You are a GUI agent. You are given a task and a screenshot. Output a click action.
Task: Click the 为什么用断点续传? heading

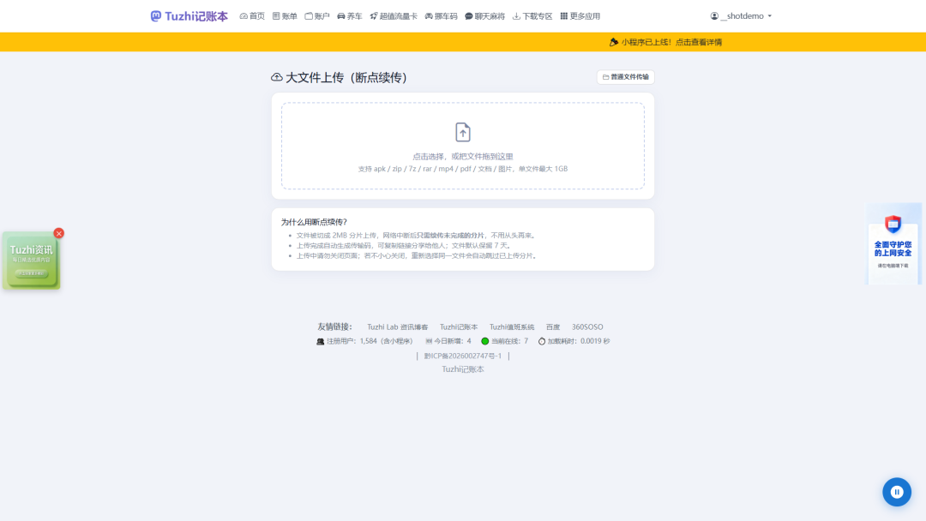pyautogui.click(x=314, y=222)
